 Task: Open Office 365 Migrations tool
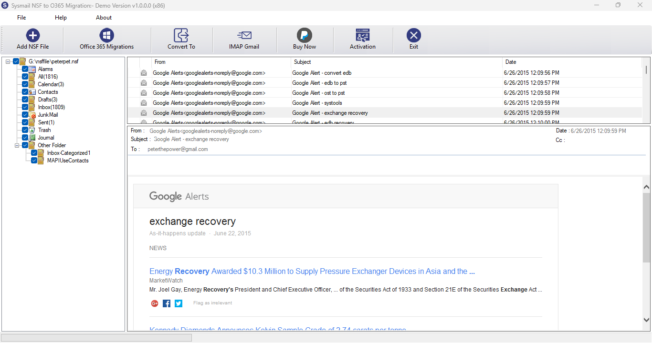click(x=106, y=35)
